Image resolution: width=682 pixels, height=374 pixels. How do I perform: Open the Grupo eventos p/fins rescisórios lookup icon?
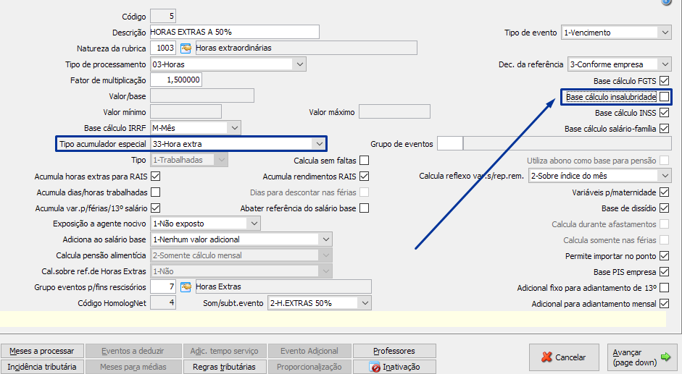tap(186, 286)
